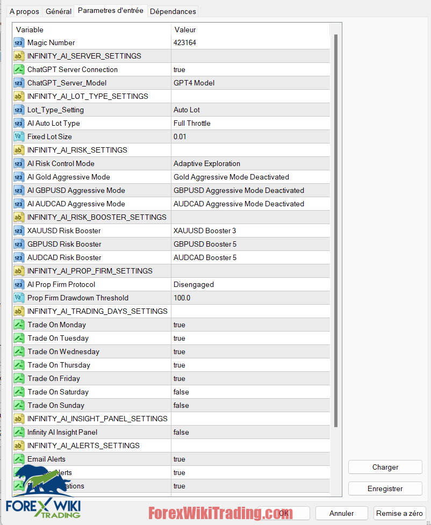The width and height of the screenshot is (431, 525).
Task: Click the Variable column header
Action: point(92,30)
